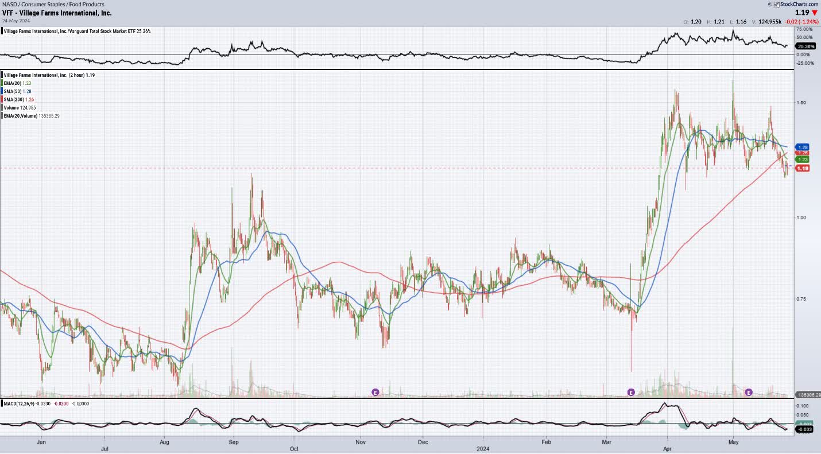The width and height of the screenshot is (821, 454).
Task: Click the purple E earnings marker in May
Action: pyautogui.click(x=748, y=392)
